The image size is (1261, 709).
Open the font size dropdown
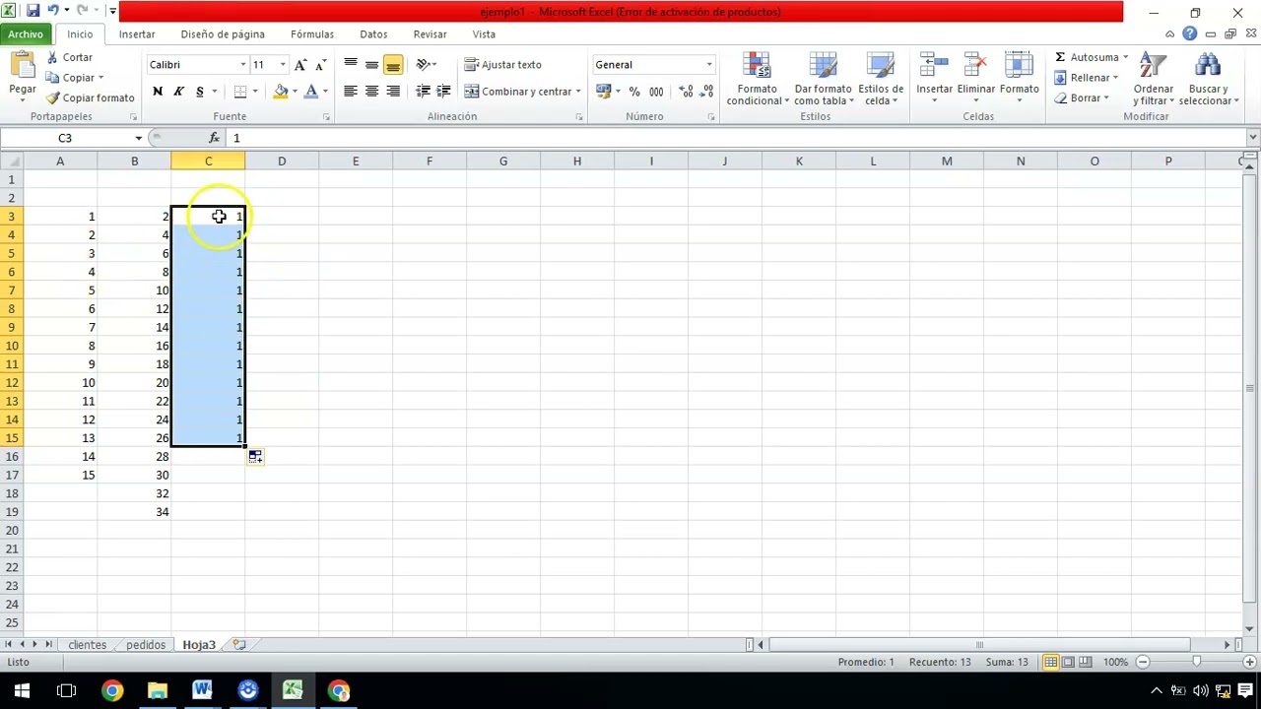(x=283, y=65)
